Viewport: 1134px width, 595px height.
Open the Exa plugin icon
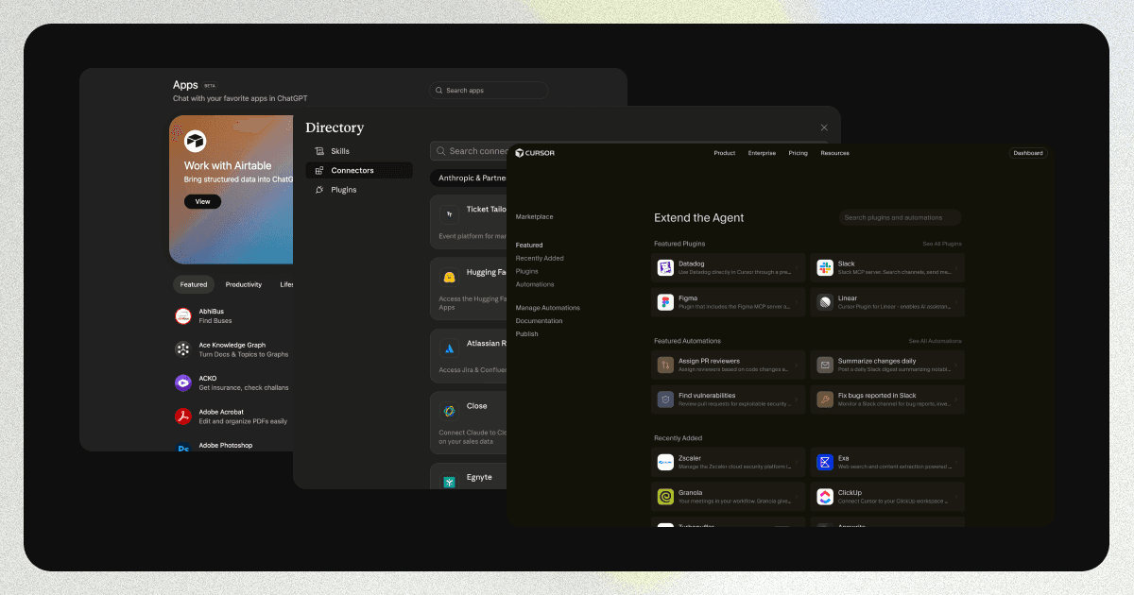tap(825, 462)
